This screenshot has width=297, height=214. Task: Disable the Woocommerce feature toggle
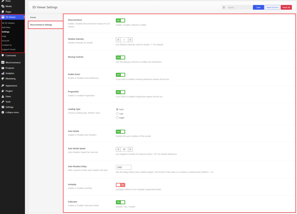click(x=120, y=20)
